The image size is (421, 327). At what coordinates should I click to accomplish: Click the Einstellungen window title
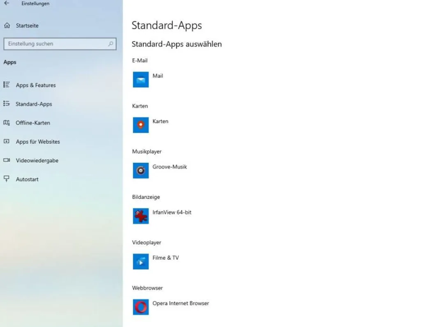(x=35, y=3)
